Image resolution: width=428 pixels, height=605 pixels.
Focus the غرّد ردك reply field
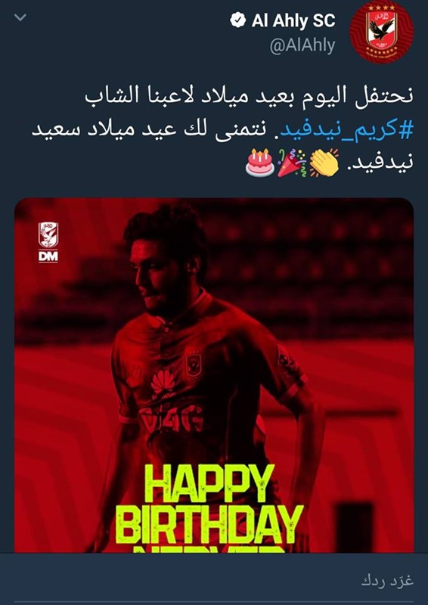[214, 581]
